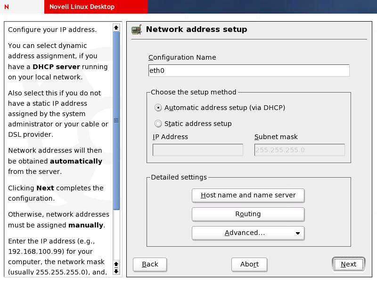
Task: Click the bottom-most down arrow of help scrollbar
Action: tap(116, 272)
